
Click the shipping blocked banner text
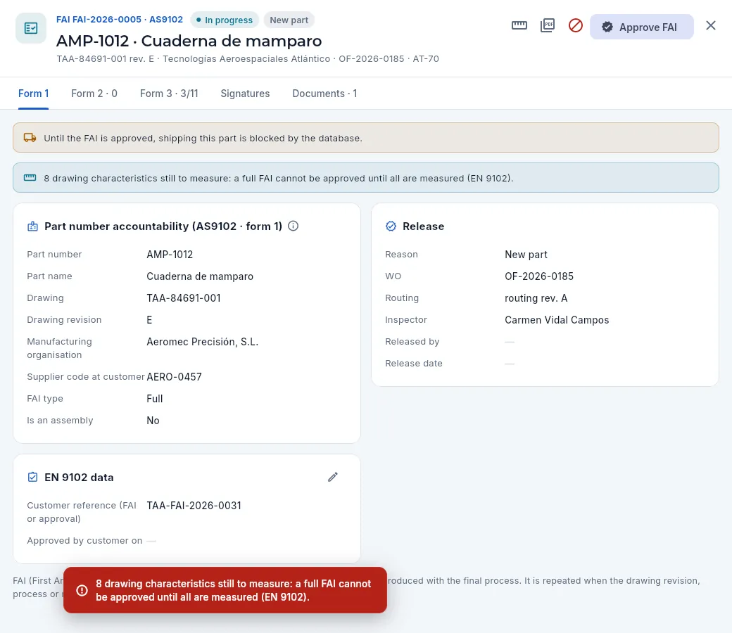pos(203,138)
